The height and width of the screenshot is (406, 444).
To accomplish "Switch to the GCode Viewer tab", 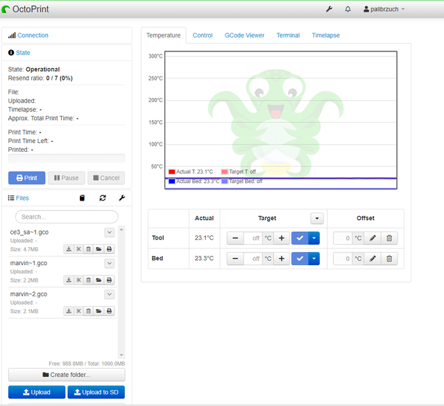I will [244, 35].
